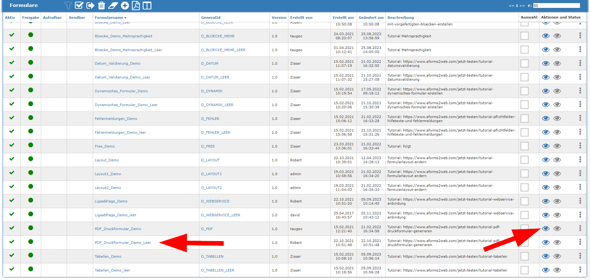Check the Tabellen_Demo_leer selection box
This screenshot has height=280, width=590.
(x=524, y=270)
